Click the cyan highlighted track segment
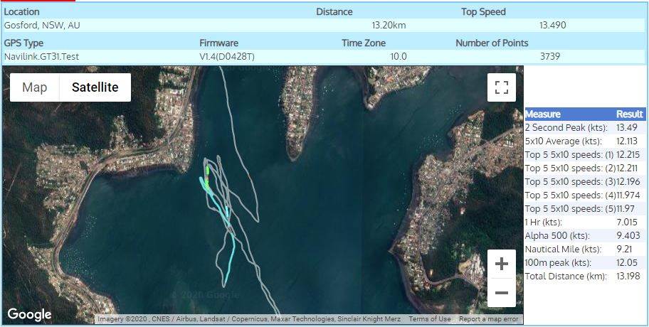Image resolution: width=649 pixels, height=327 pixels. coord(229,257)
